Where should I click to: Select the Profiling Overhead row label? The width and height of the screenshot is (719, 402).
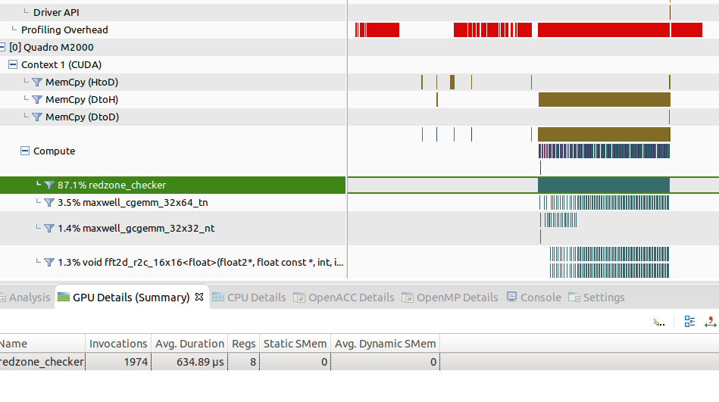[64, 30]
